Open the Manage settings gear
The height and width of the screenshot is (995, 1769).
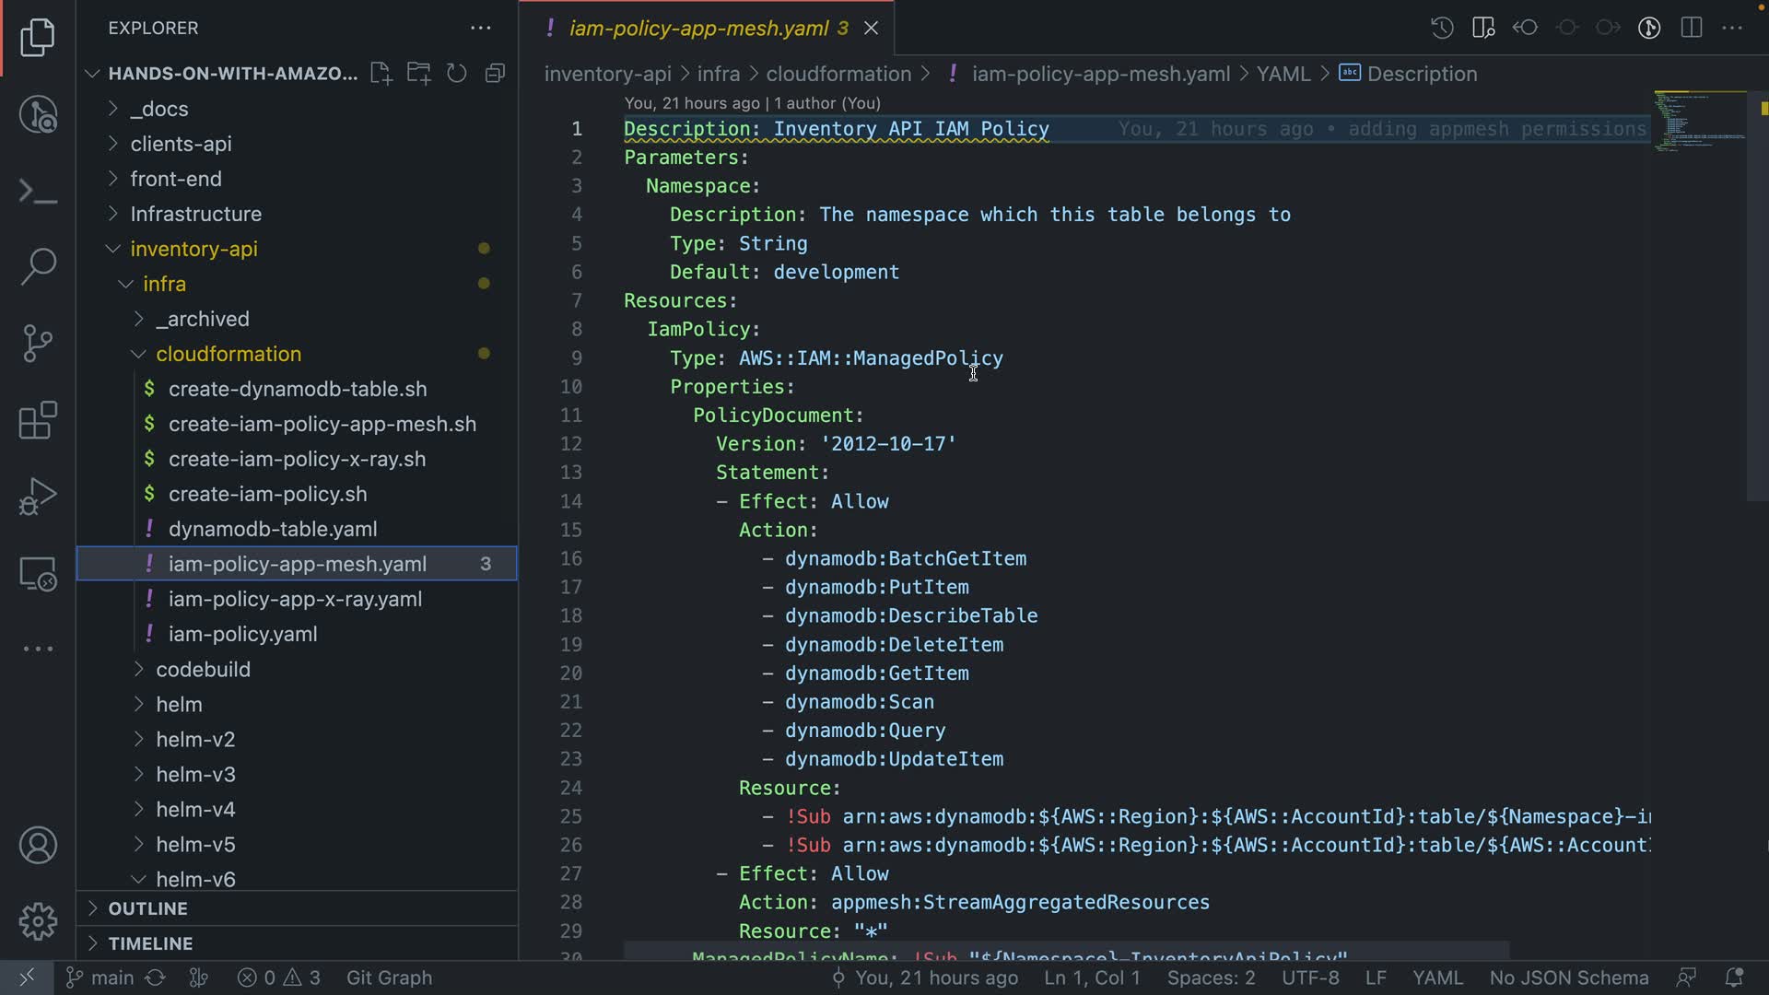tap(38, 920)
